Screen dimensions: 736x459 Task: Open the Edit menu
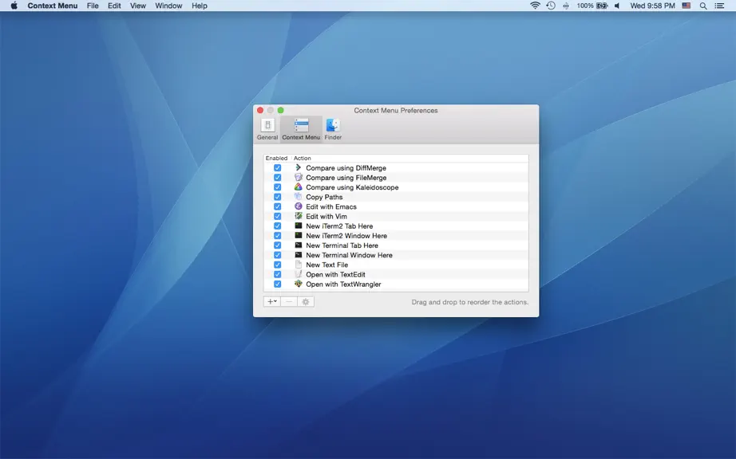114,6
